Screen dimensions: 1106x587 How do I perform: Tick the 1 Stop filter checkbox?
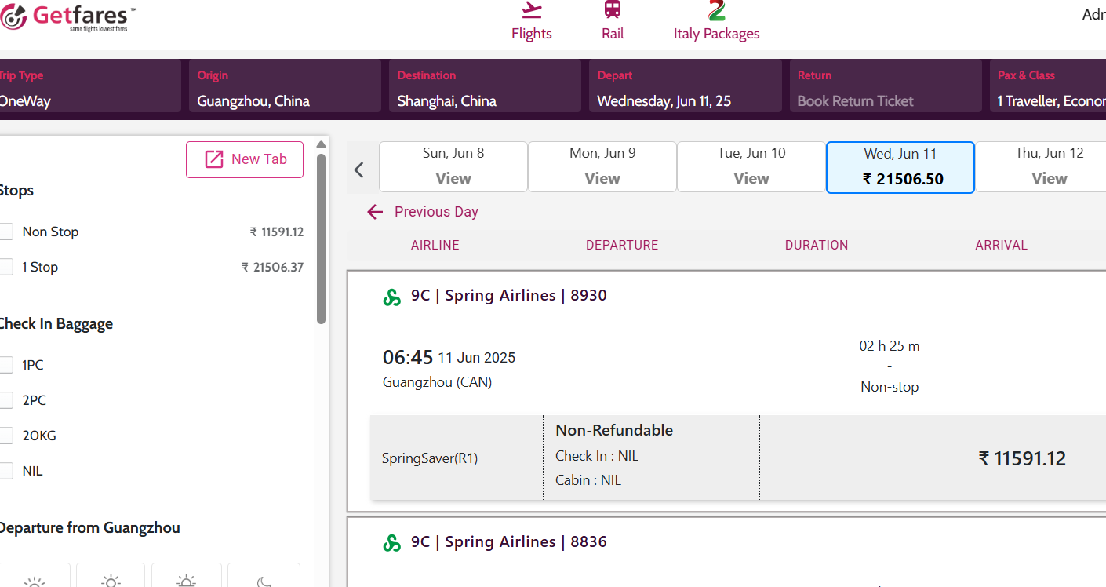click(x=7, y=267)
